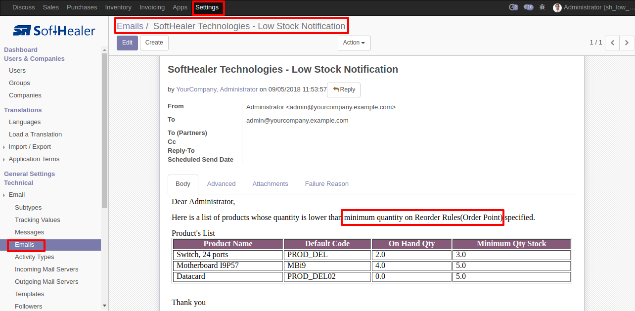Open Languages in sidebar

point(25,122)
